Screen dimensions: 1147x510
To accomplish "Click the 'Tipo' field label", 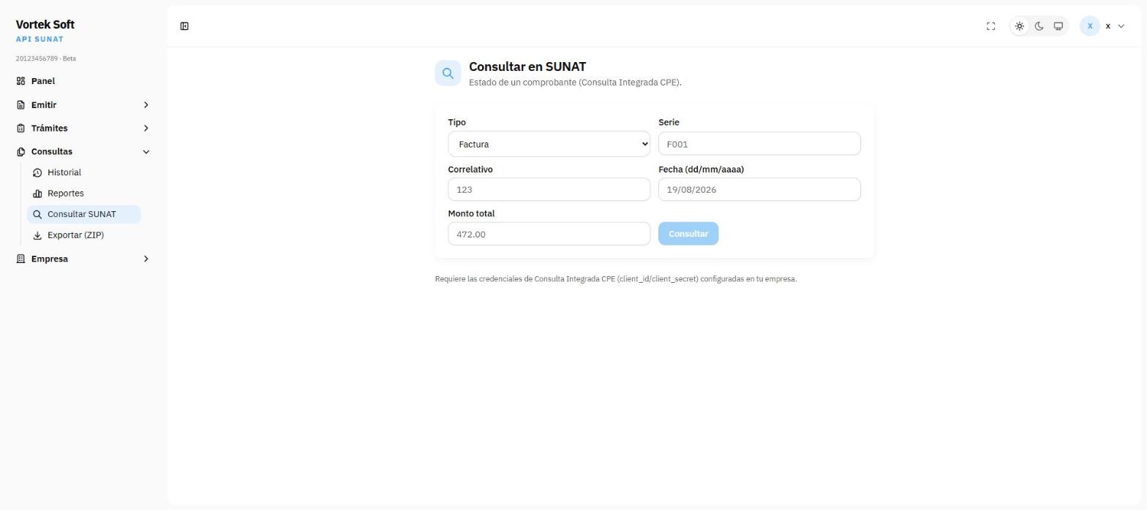I will pos(456,123).
